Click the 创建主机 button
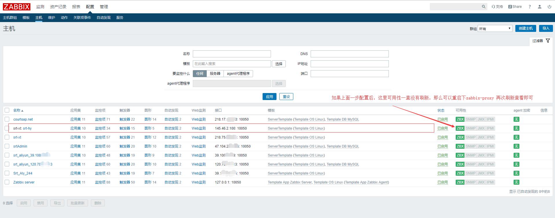 click(x=526, y=28)
